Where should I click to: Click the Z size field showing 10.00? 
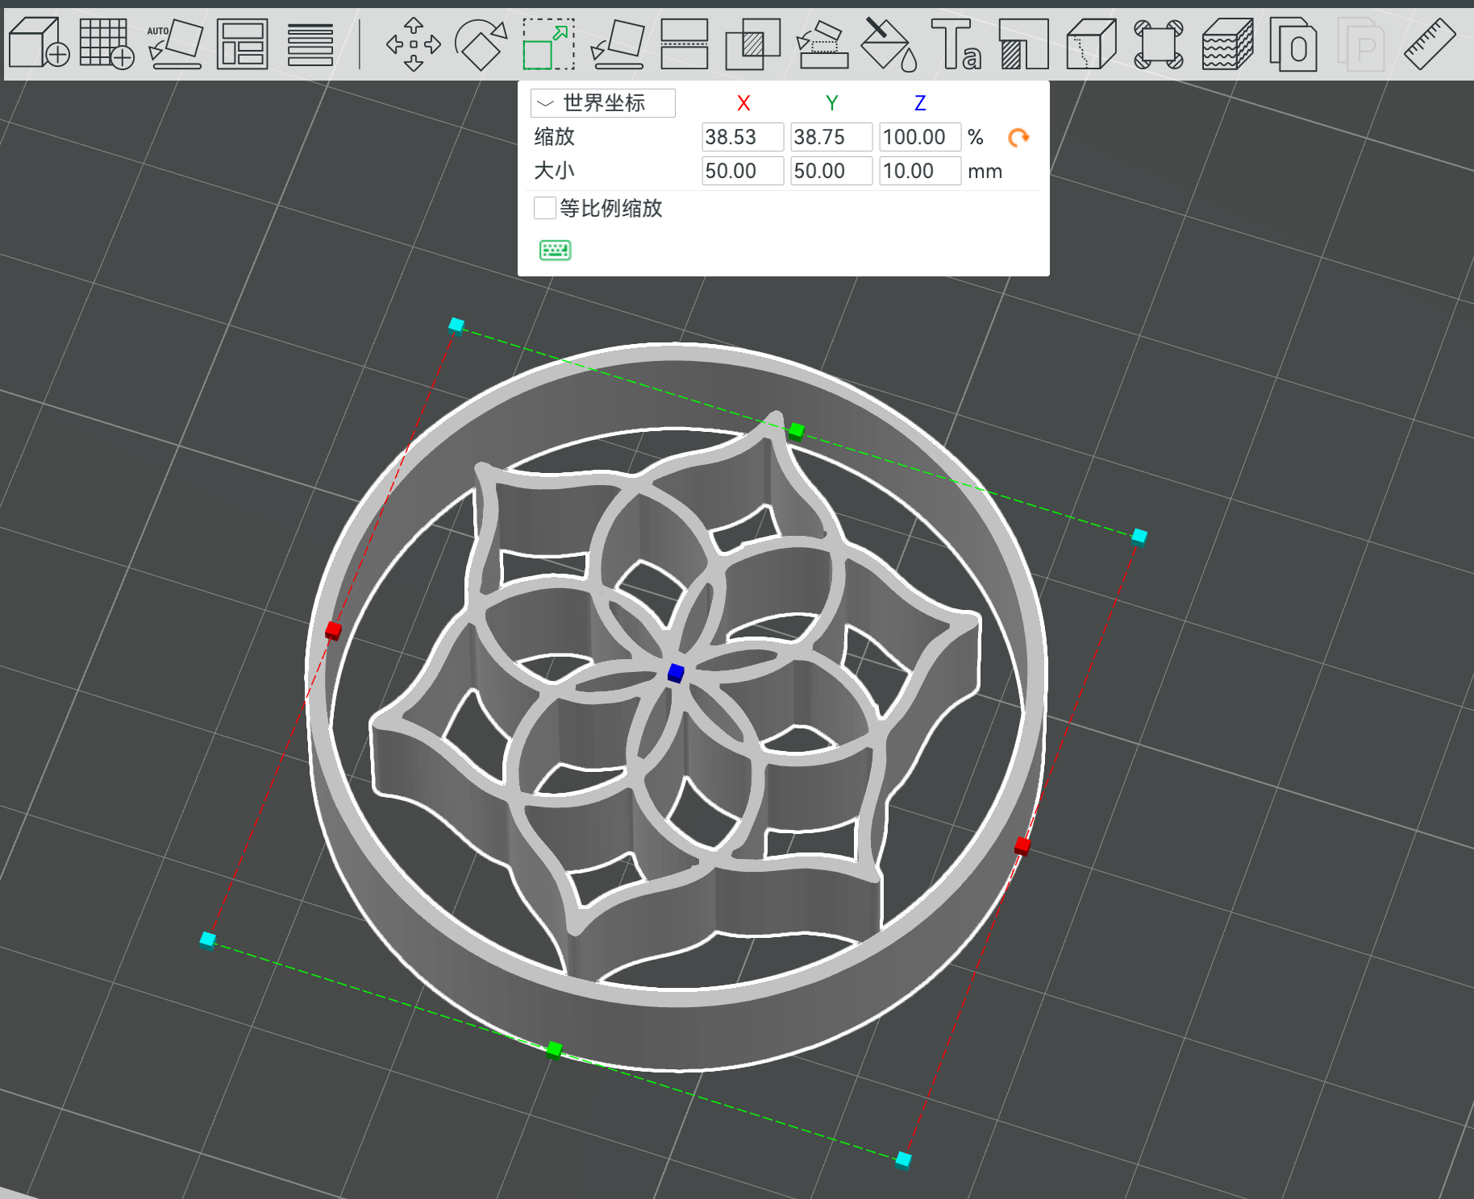(920, 171)
